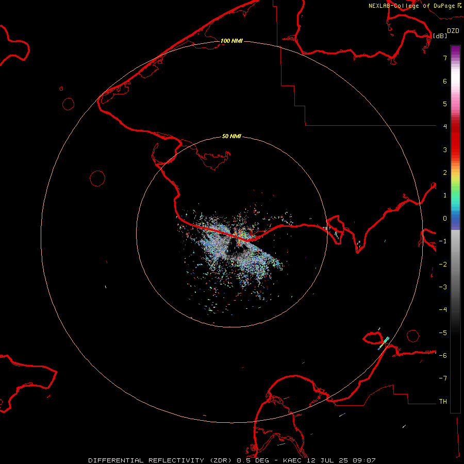Screen dimensions: 464x464
Task: Click the legend label -6
Action: (x=443, y=356)
